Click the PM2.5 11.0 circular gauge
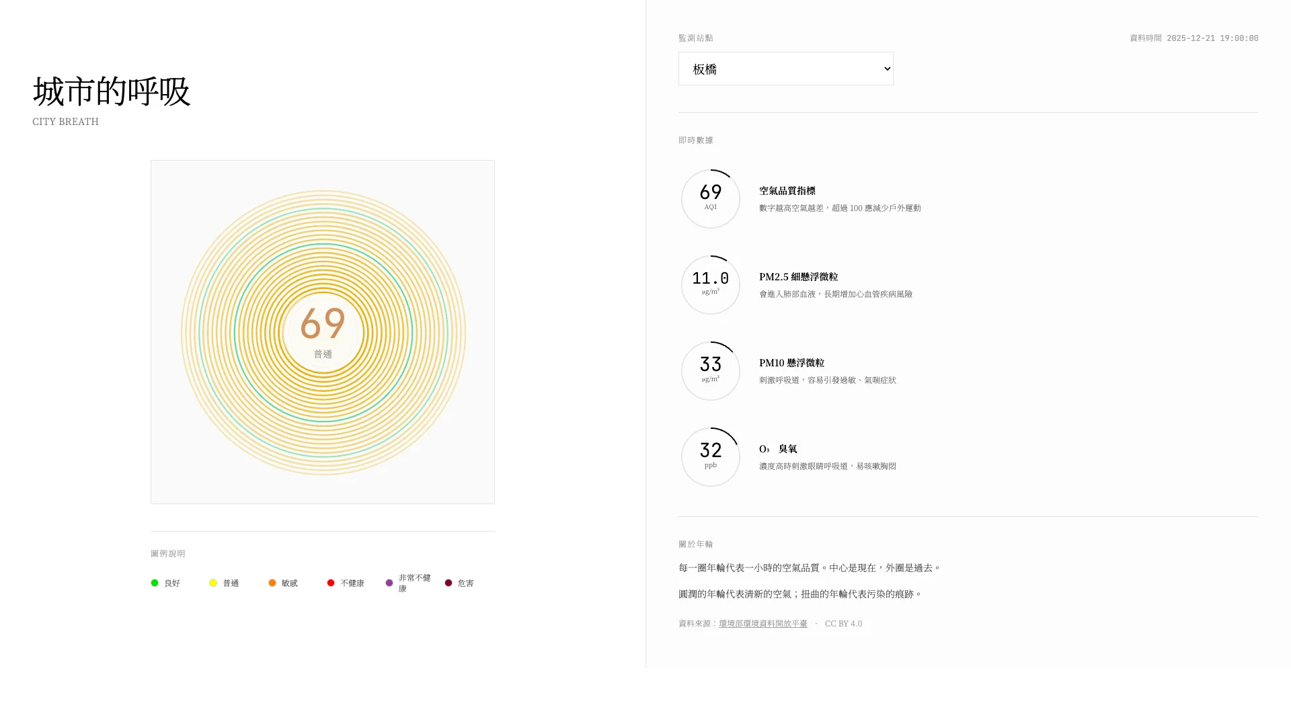Image resolution: width=1291 pixels, height=726 pixels. point(711,285)
